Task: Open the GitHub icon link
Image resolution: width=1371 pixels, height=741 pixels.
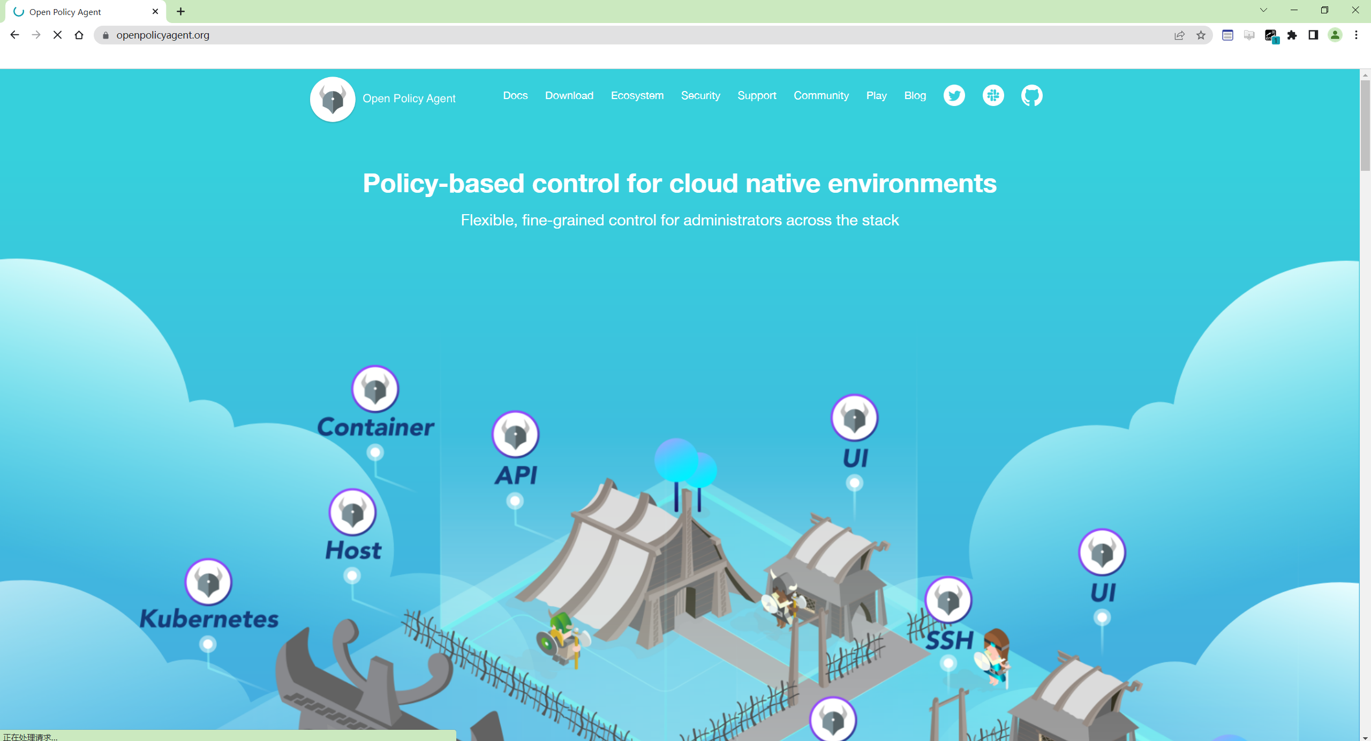Action: (1031, 95)
